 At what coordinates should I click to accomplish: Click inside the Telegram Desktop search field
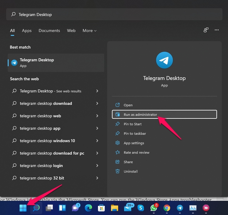pyautogui.click(x=114, y=14)
